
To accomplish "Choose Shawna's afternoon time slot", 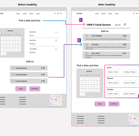I will 130,83.
